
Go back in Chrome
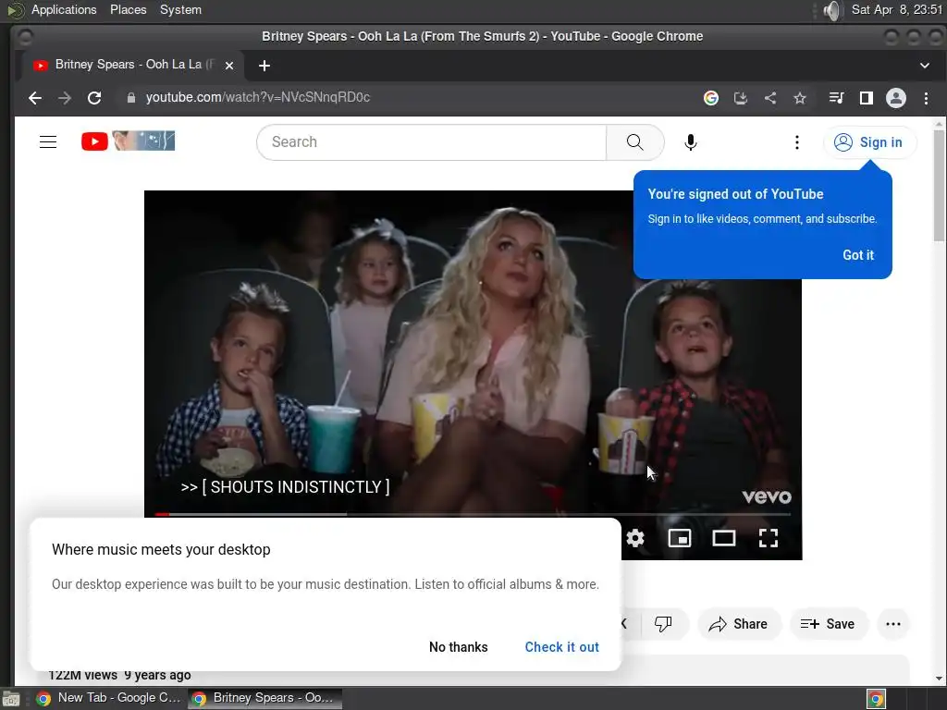click(35, 98)
